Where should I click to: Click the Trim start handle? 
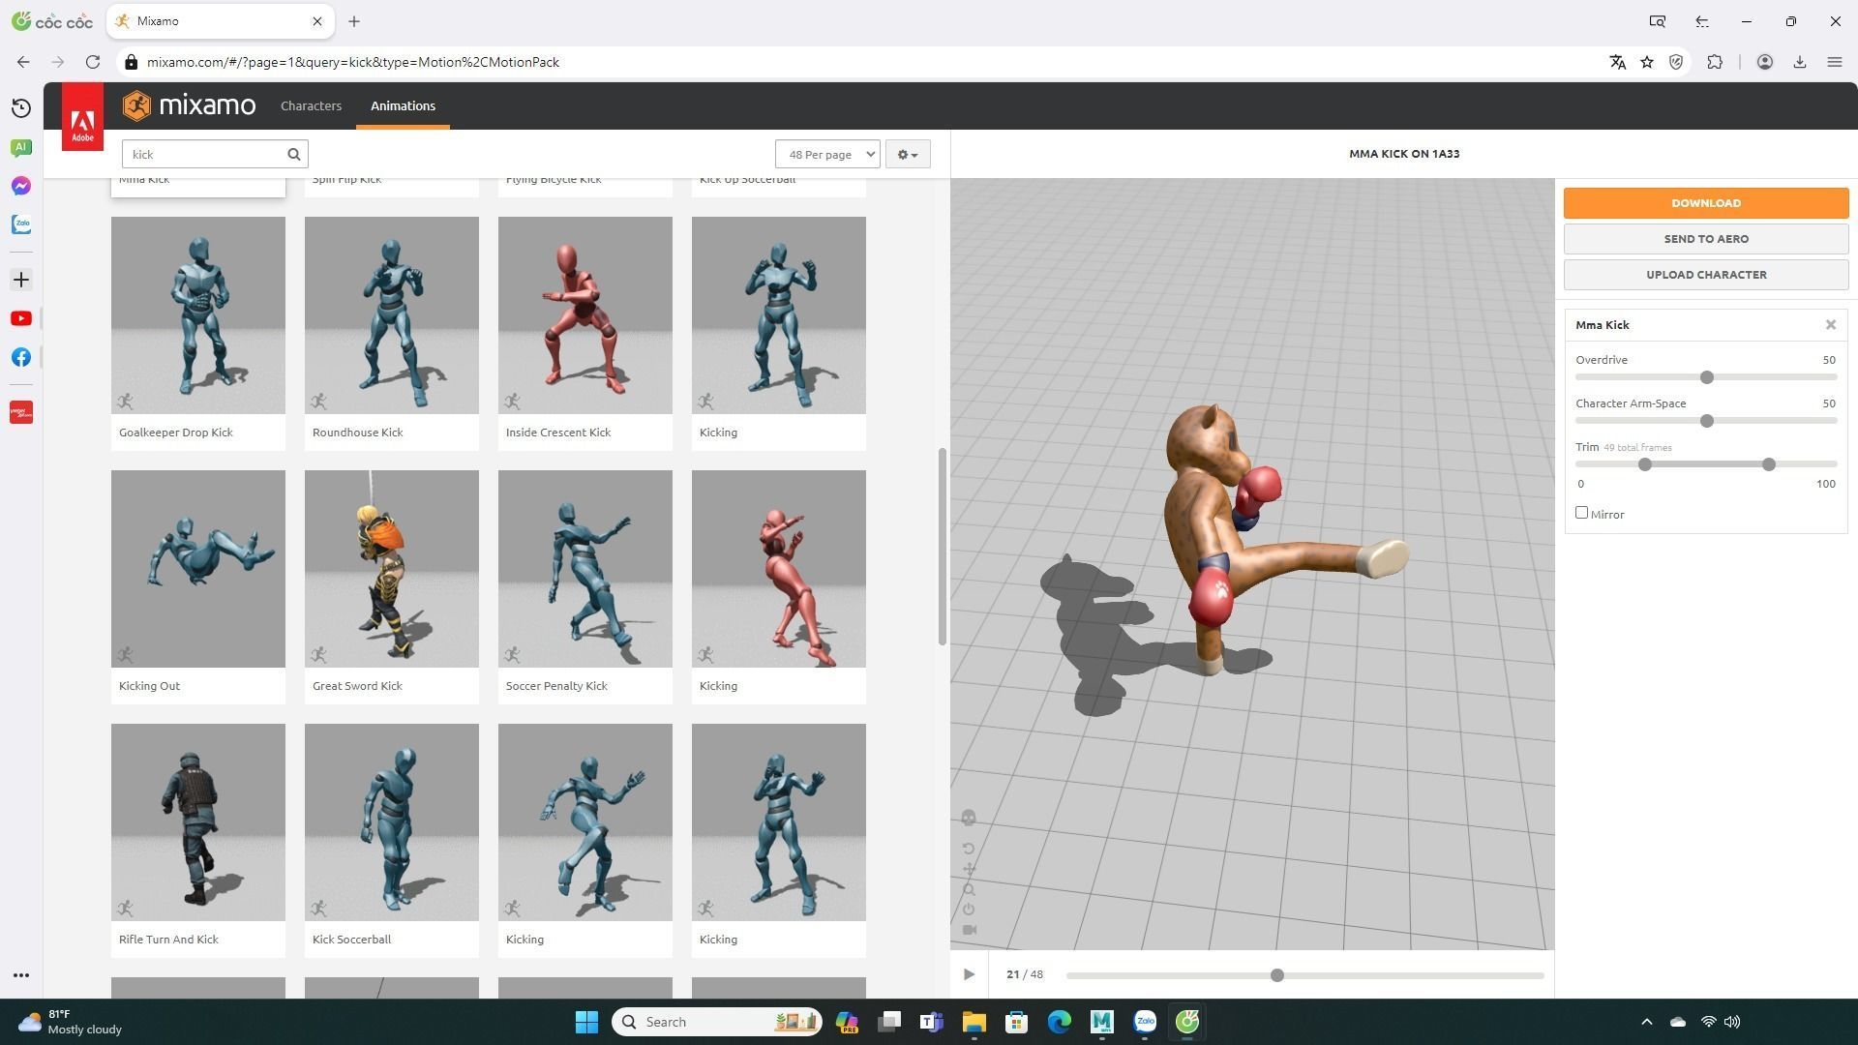(1645, 465)
